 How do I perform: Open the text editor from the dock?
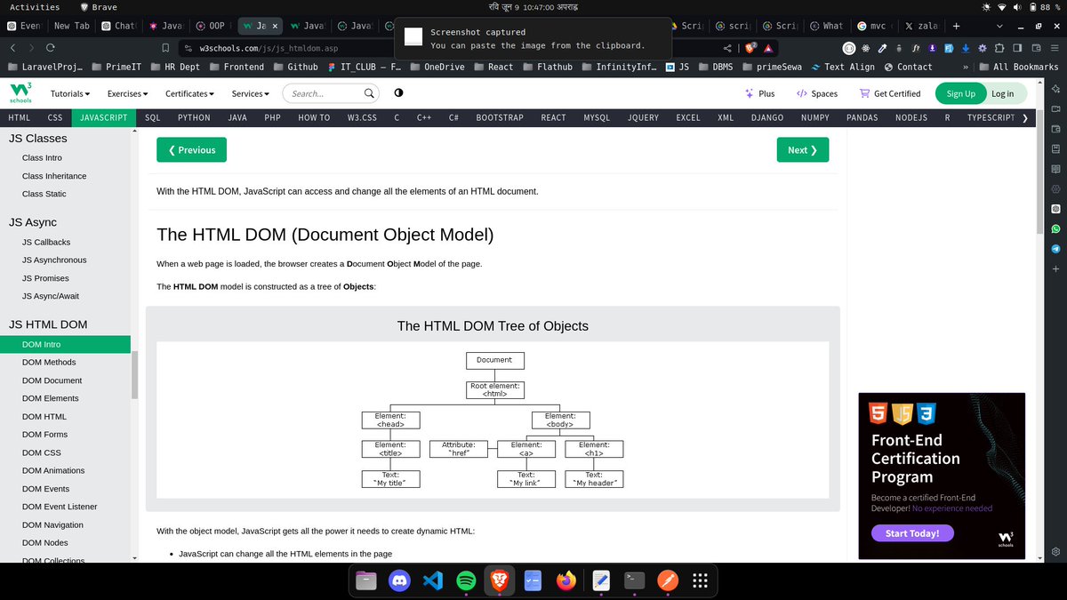pyautogui.click(x=600, y=580)
